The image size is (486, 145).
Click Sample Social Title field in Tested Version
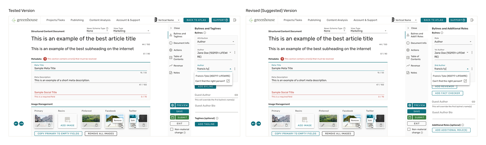[x=91, y=92]
